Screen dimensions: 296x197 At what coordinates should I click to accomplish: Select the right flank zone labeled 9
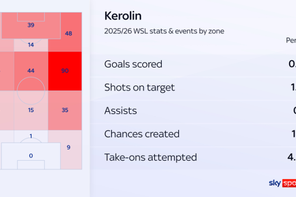(x=69, y=150)
